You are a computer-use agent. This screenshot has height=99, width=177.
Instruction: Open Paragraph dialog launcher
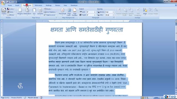(114, 18)
